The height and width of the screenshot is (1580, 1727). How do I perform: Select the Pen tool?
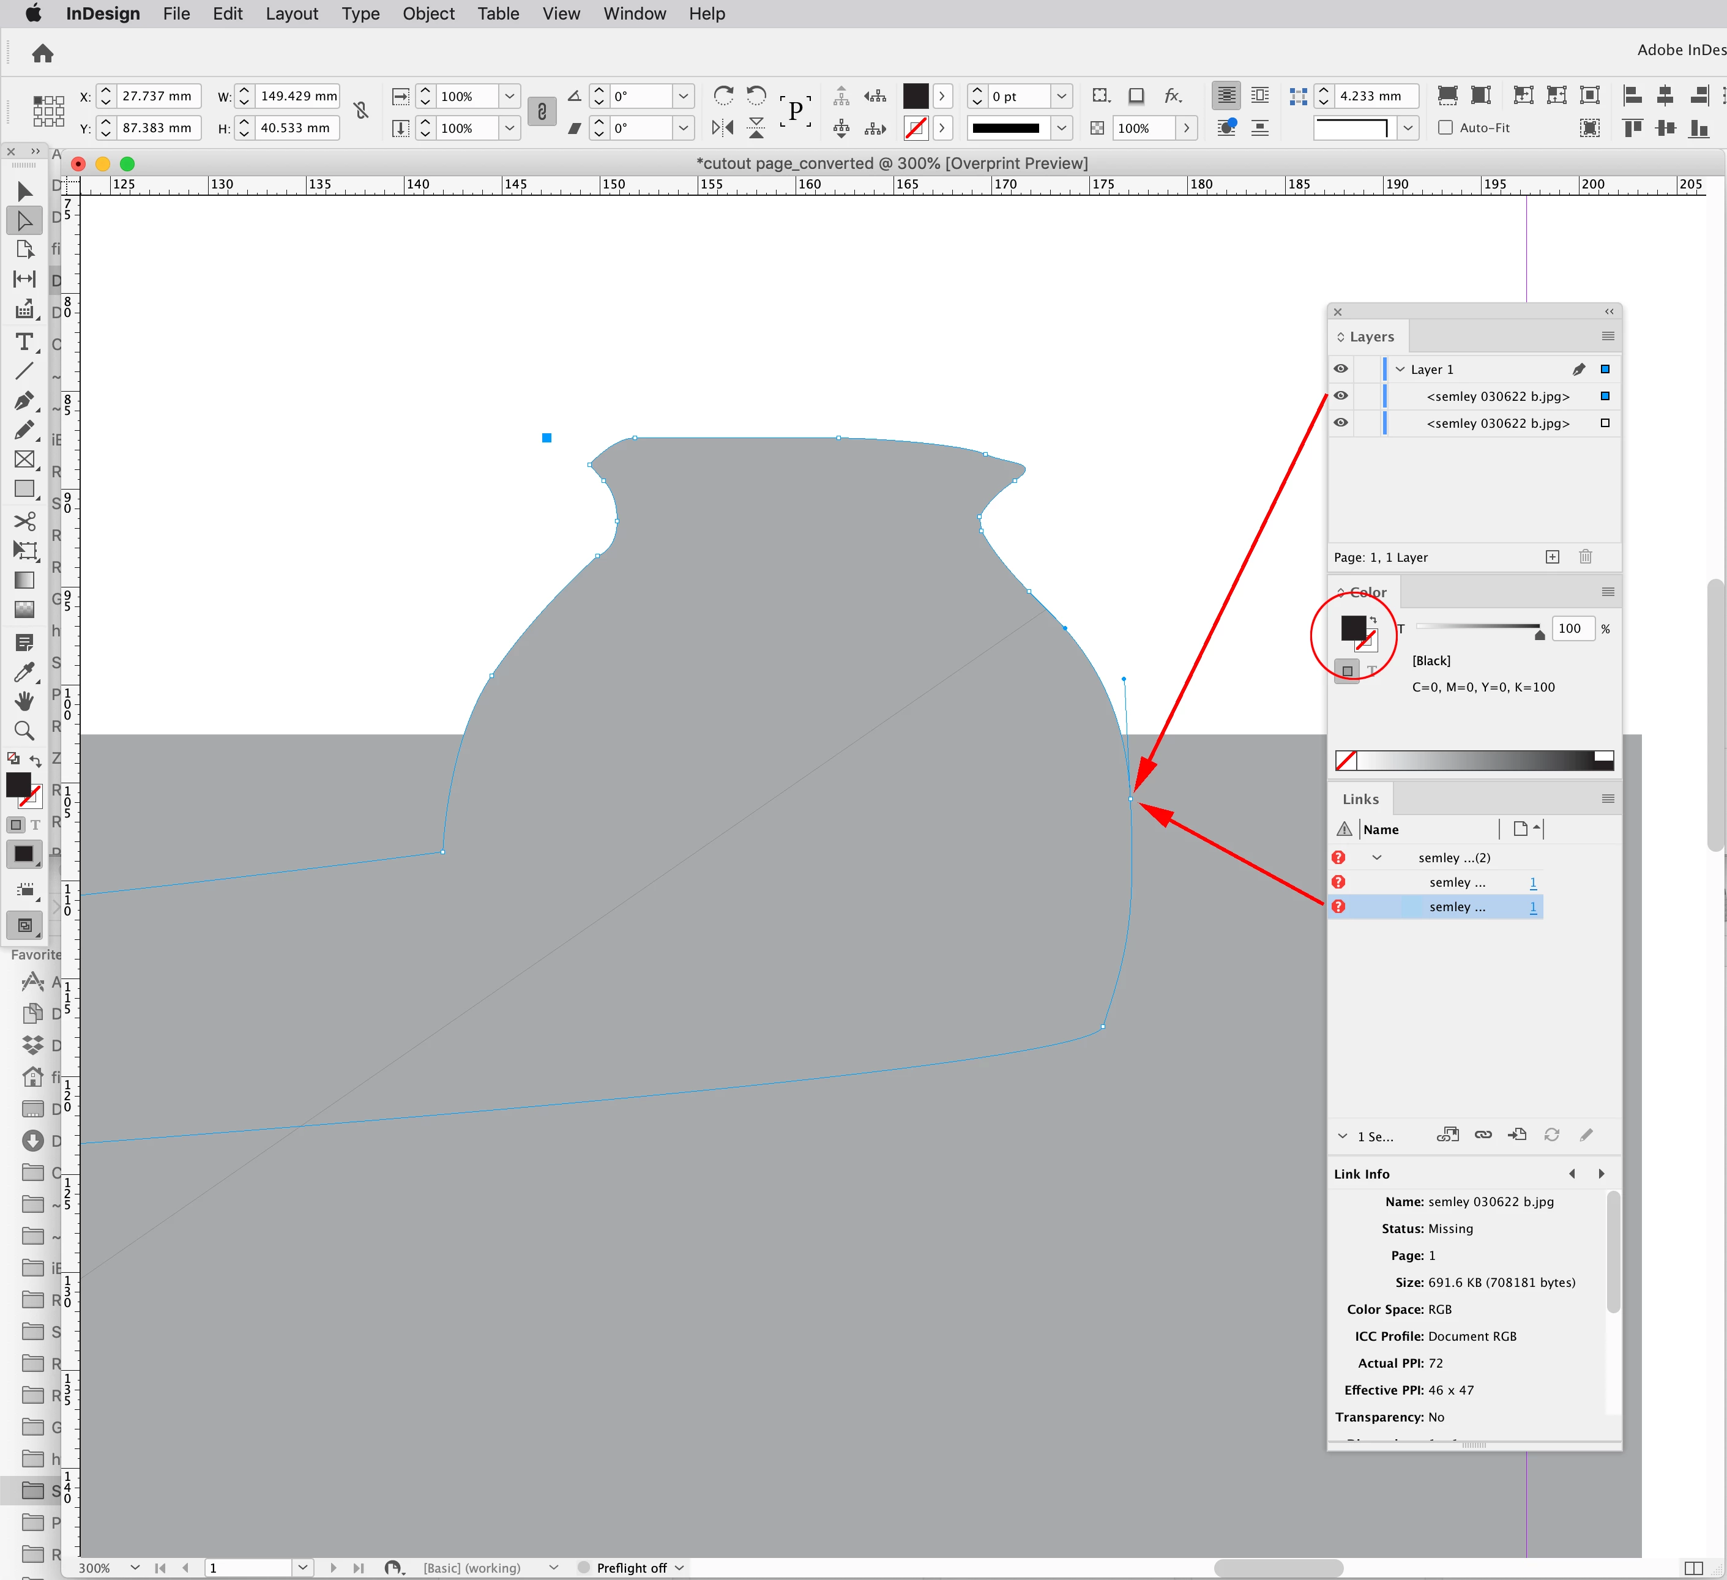click(x=24, y=400)
